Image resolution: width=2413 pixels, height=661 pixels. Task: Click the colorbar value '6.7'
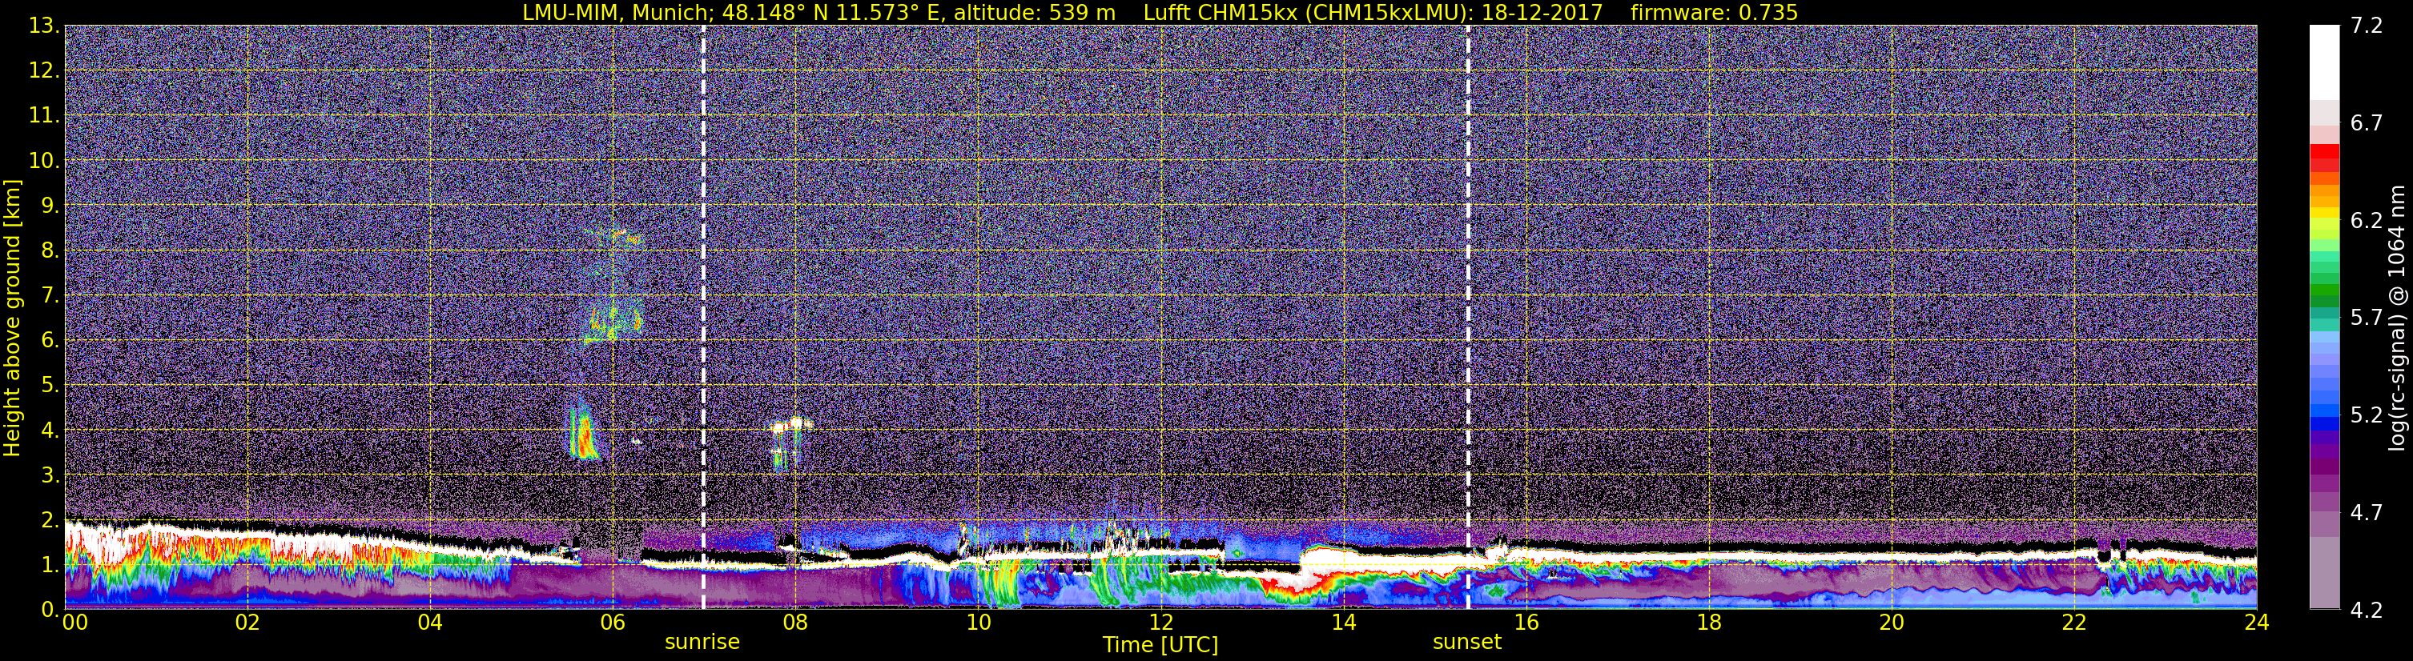2367,122
